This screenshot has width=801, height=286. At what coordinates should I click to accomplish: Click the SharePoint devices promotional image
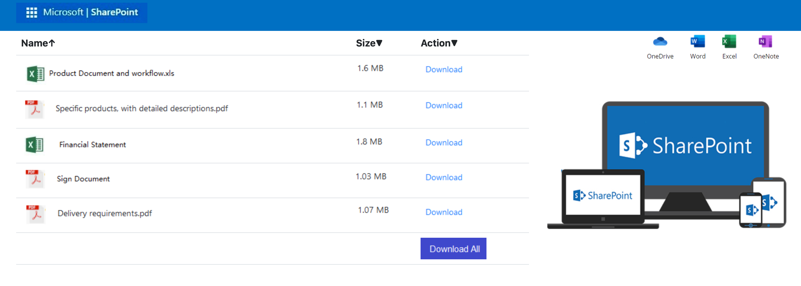667,165
